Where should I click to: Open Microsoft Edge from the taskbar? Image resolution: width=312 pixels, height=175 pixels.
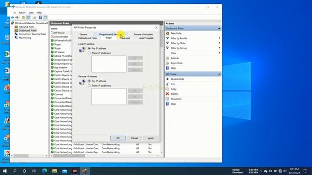(44, 171)
